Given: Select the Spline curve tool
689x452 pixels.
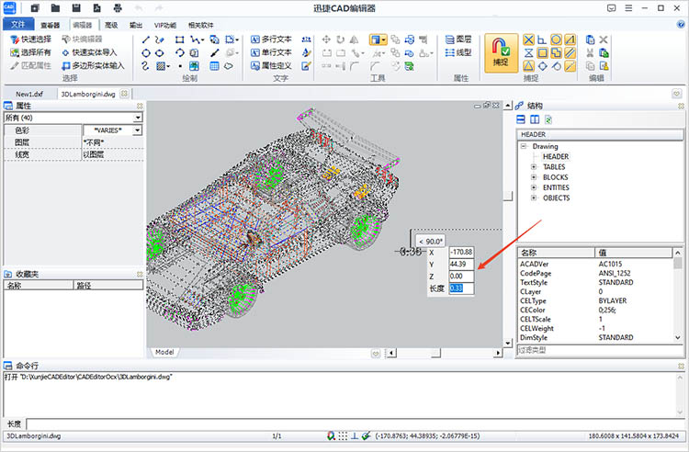Looking at the screenshot, I should click(x=146, y=66).
